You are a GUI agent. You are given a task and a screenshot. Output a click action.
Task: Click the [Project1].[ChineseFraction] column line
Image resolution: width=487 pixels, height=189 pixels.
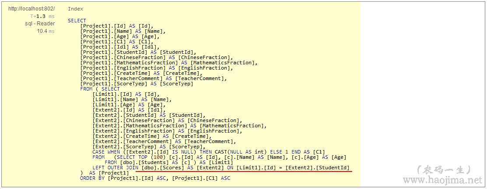(156, 57)
